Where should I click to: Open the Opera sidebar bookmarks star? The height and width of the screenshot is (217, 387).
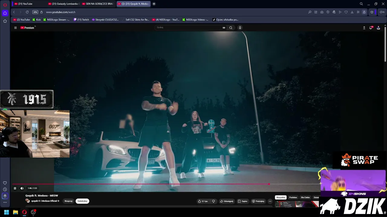point(5,21)
